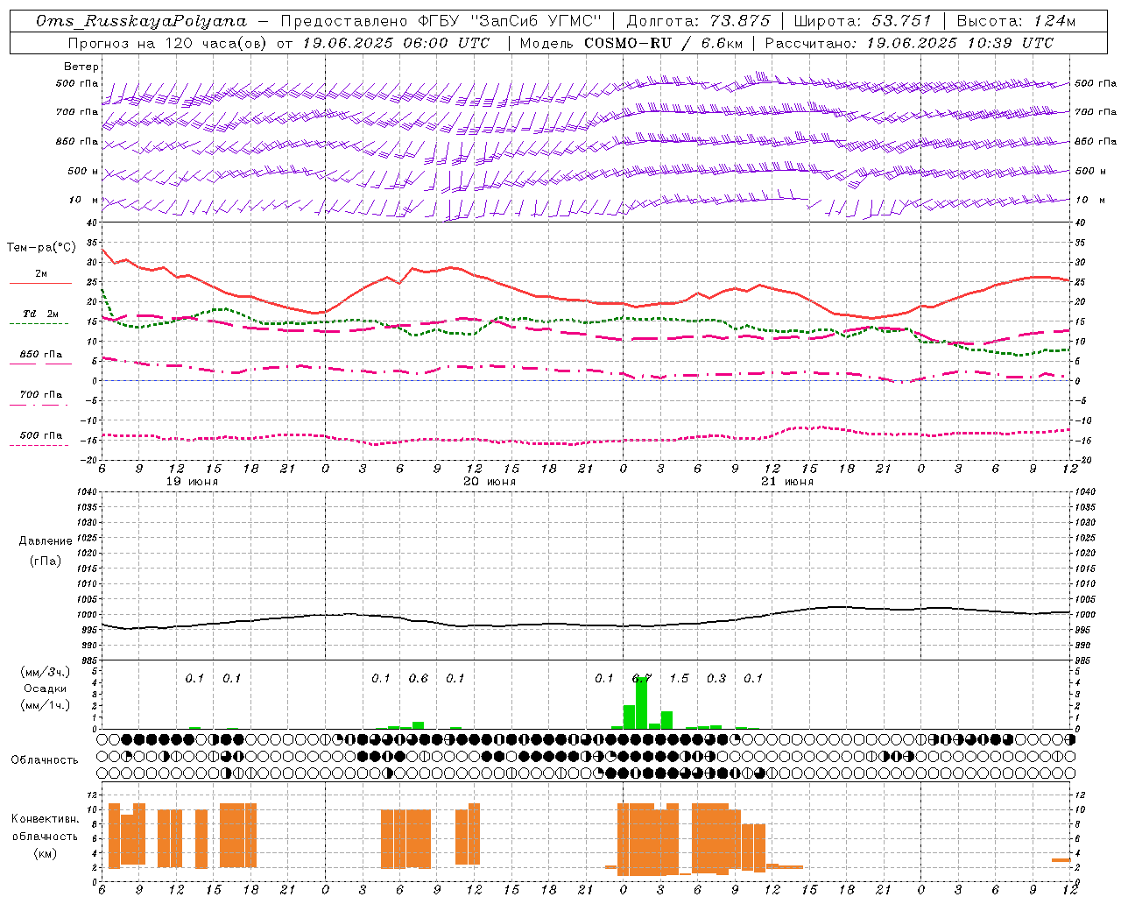Click the Конвективн. облачность panel label
This screenshot has width=1121, height=897.
pyautogui.click(x=45, y=827)
